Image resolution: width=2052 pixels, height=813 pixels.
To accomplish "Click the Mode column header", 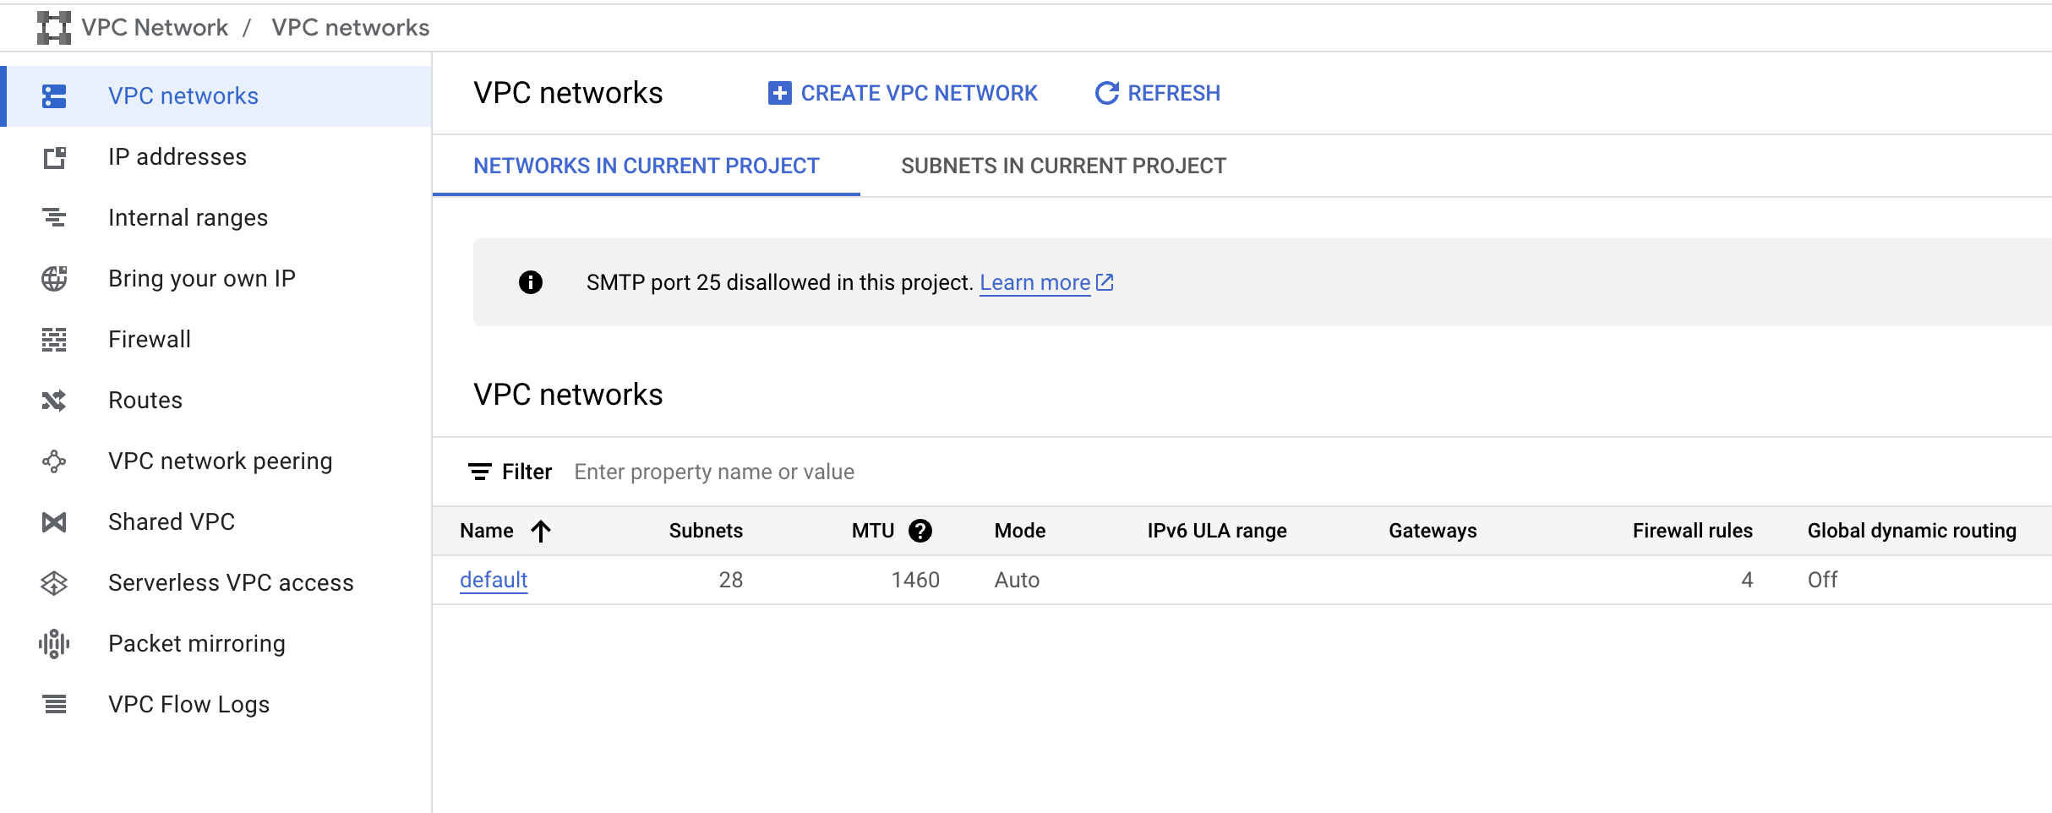I will 1020,531.
